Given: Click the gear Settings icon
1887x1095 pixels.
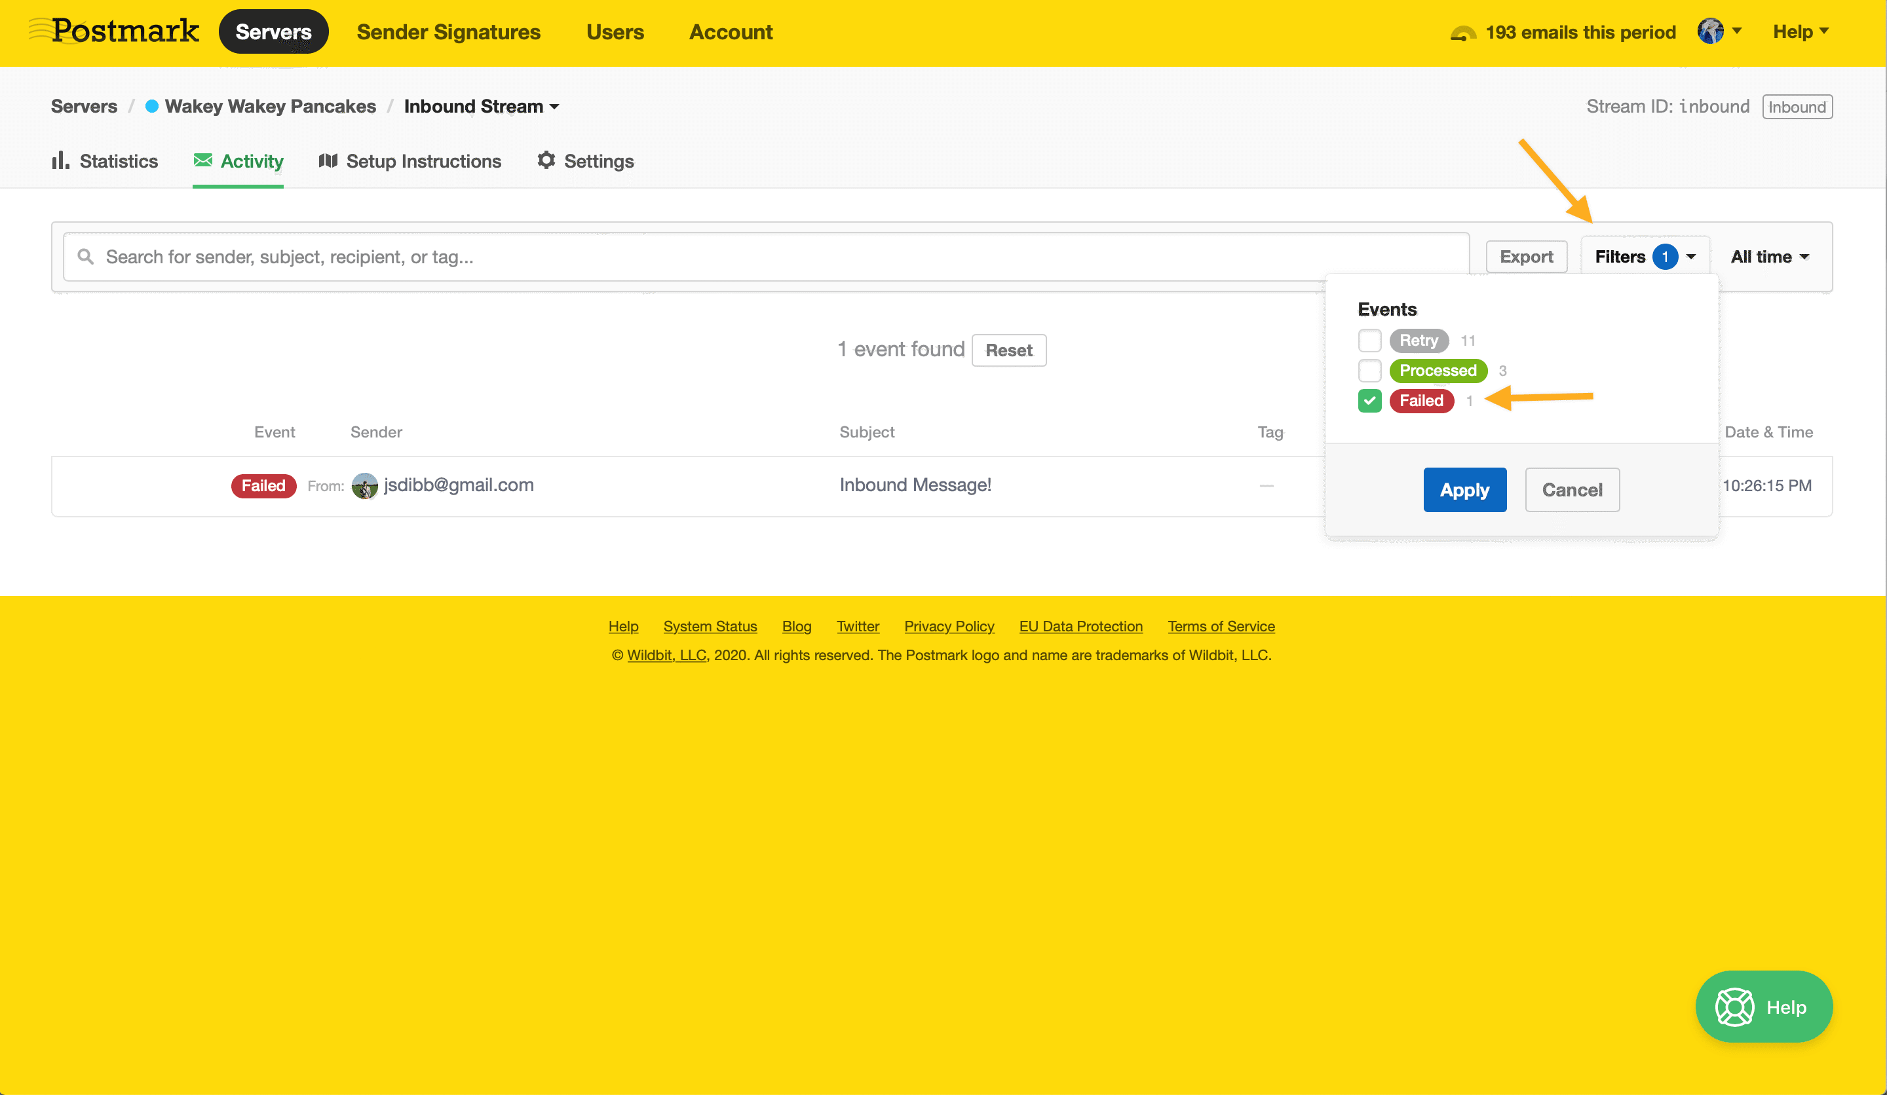Looking at the screenshot, I should click(x=546, y=160).
